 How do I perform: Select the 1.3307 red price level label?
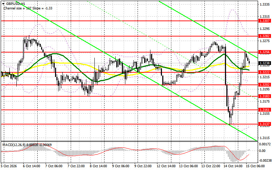pos(265,21)
